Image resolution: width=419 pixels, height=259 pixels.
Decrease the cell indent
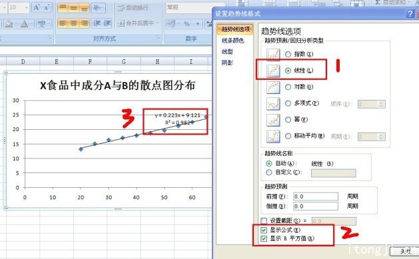click(x=96, y=23)
